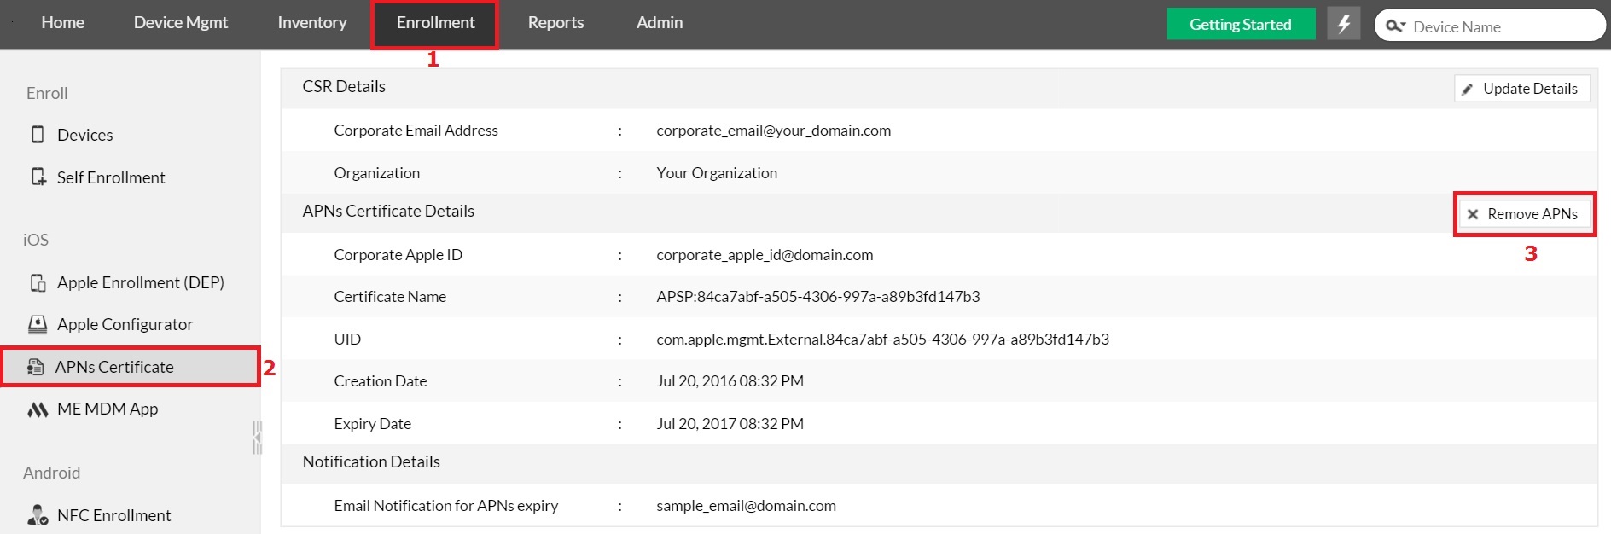The image size is (1611, 534).
Task: Open the Device Mgmt tab
Action: [181, 23]
